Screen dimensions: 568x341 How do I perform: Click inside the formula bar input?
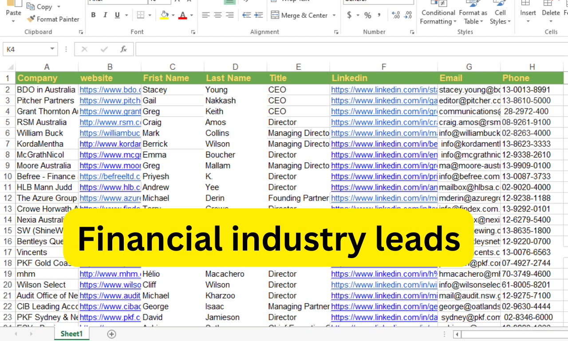[x=351, y=49]
